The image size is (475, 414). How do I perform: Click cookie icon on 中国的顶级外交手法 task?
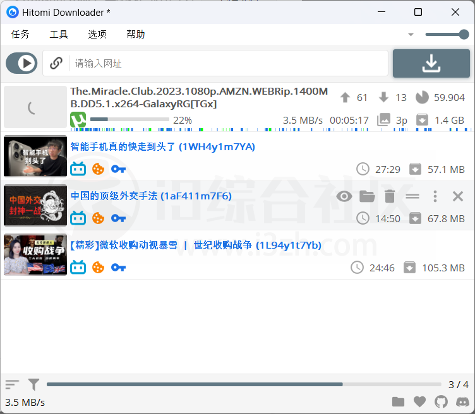(98, 218)
